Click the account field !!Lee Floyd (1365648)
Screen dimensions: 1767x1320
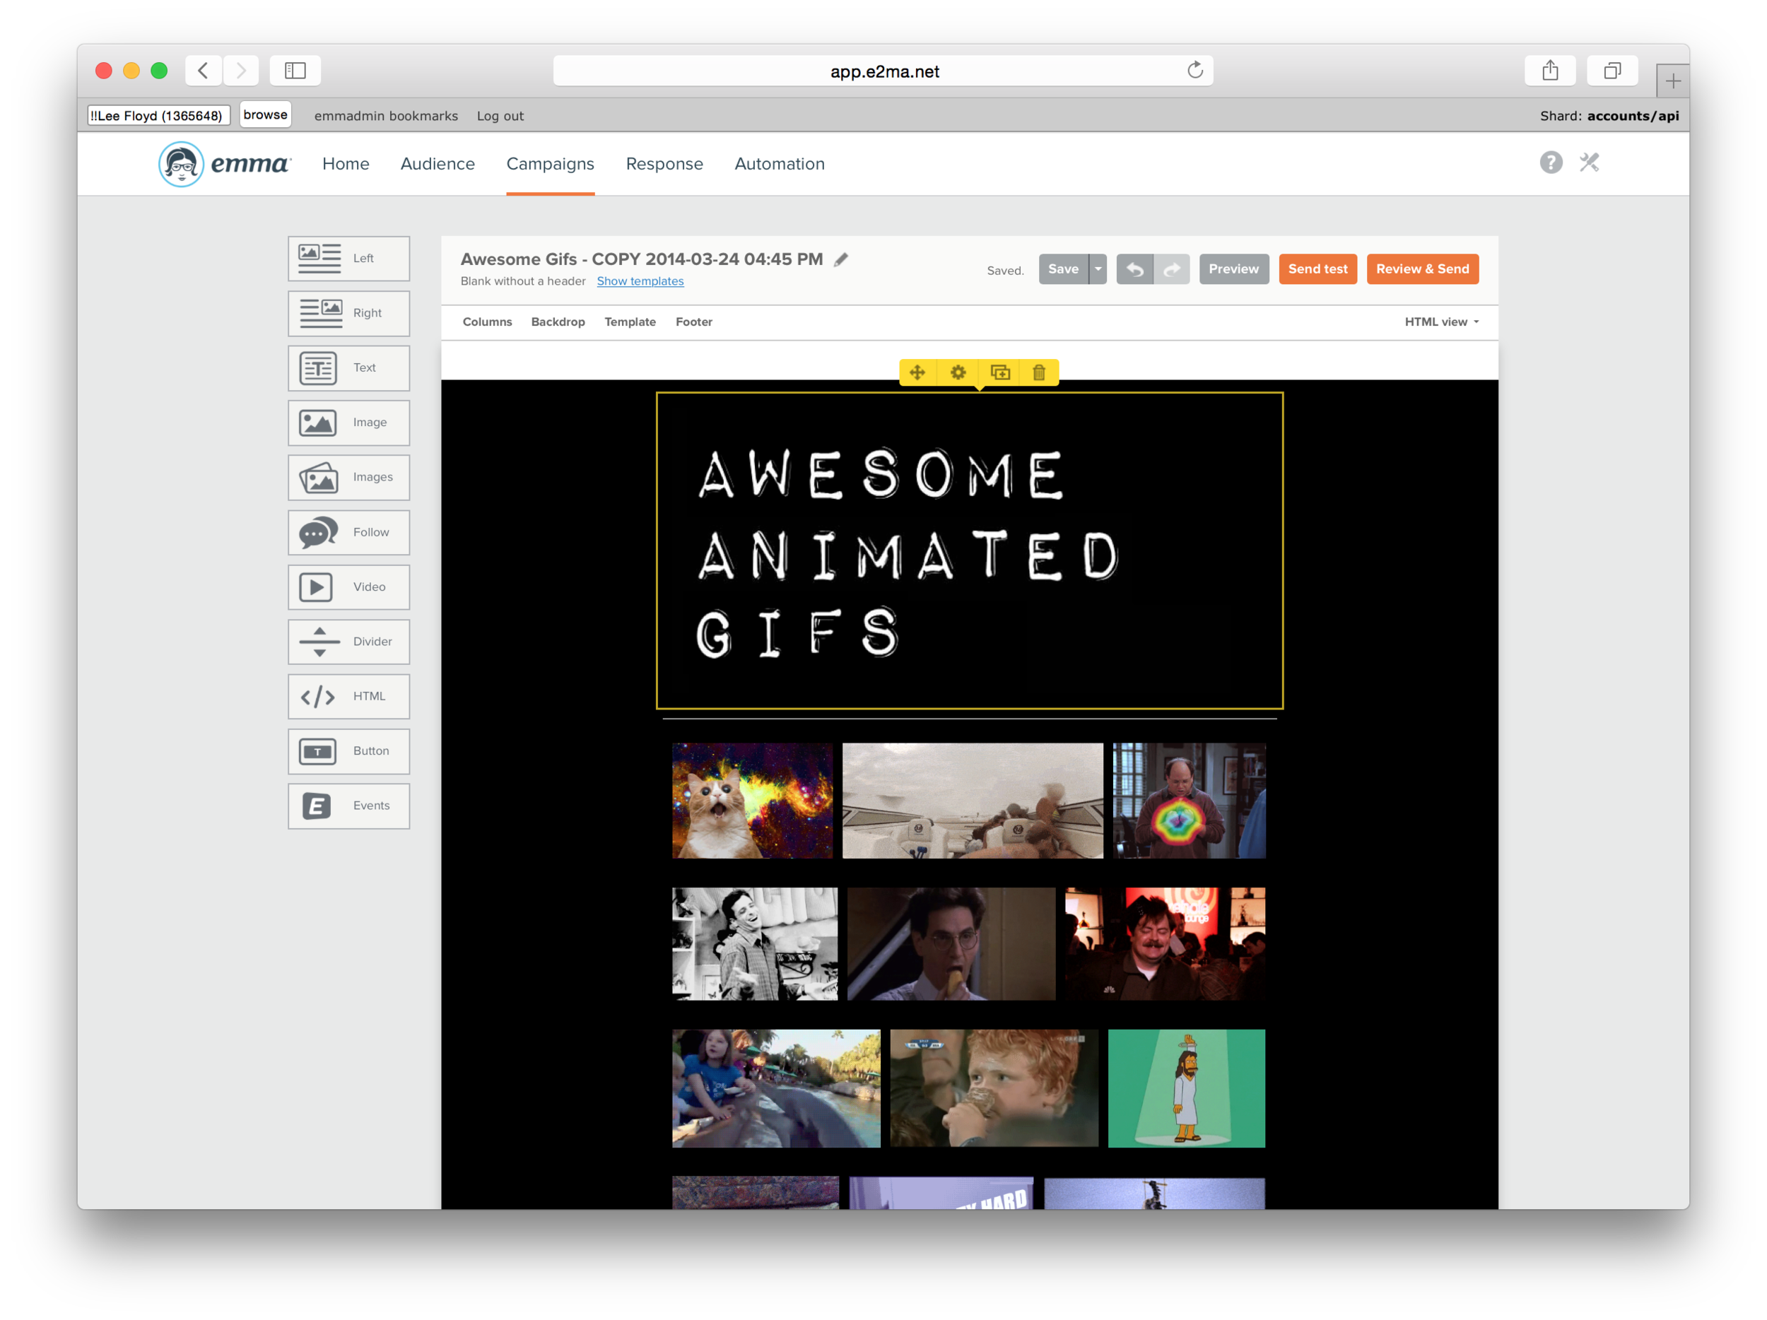pyautogui.click(x=158, y=116)
